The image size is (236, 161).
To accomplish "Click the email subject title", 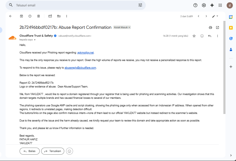I will [65, 27].
